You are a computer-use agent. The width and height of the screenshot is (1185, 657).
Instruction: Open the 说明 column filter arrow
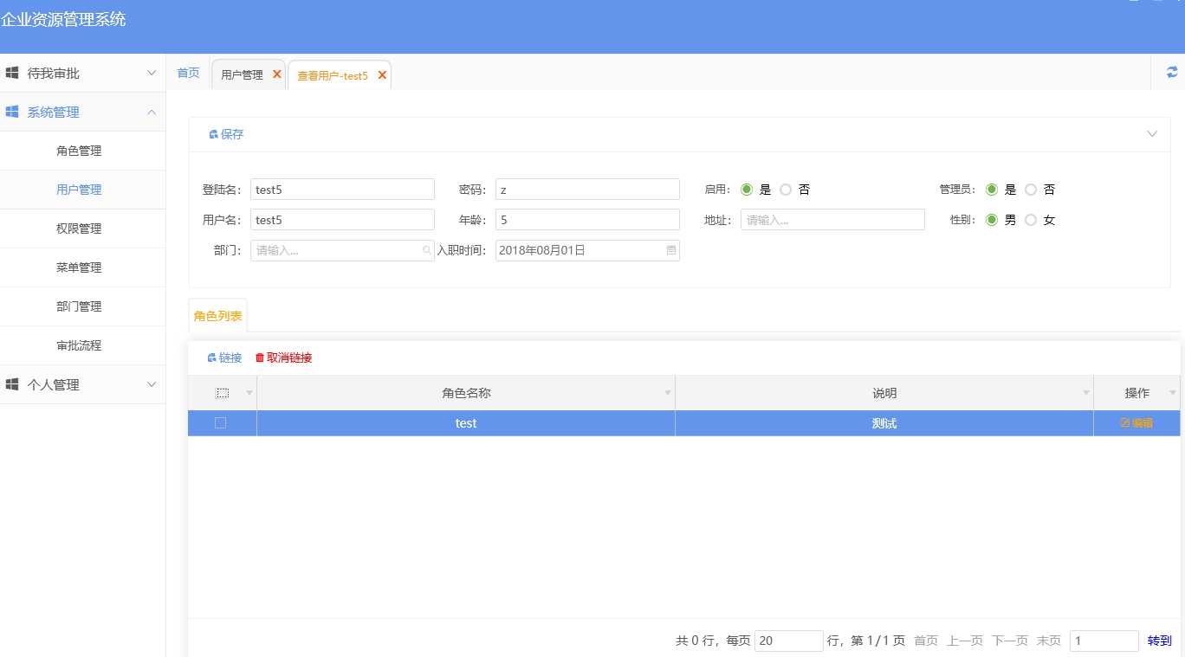coord(1086,393)
